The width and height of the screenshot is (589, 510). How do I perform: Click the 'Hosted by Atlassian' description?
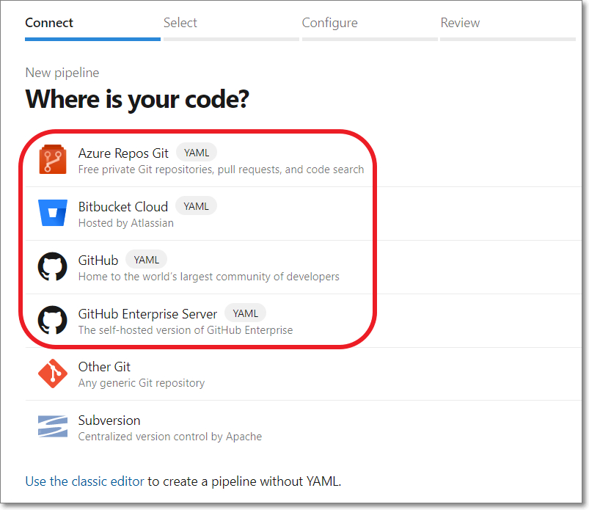click(x=126, y=223)
